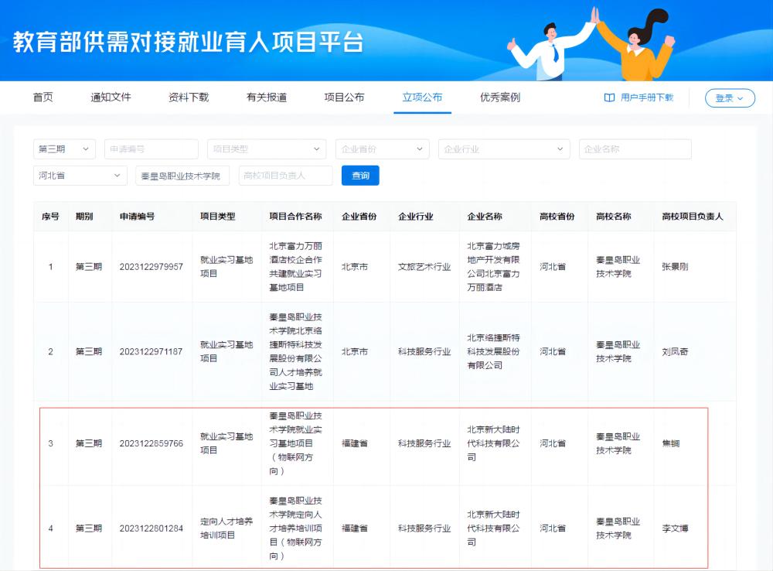Click the 秦皇岛职业技术学院 school name field

[x=182, y=176]
